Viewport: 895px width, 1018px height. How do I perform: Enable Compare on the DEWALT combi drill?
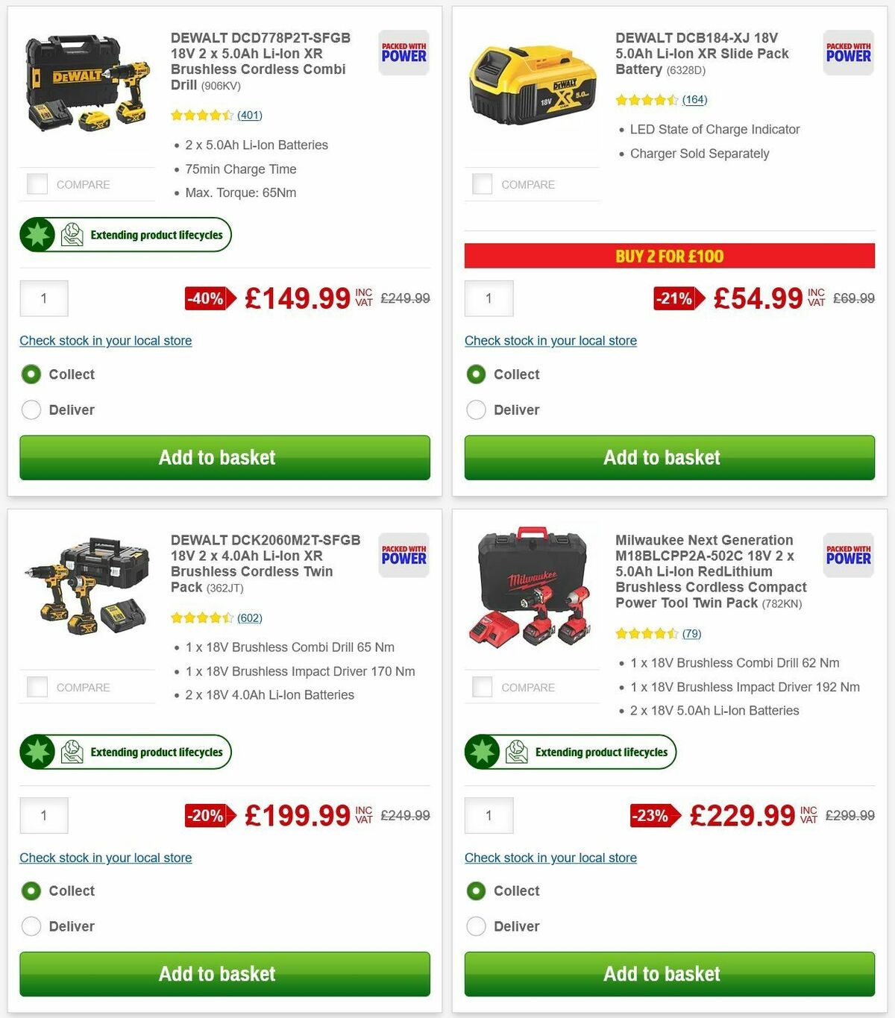tap(37, 183)
